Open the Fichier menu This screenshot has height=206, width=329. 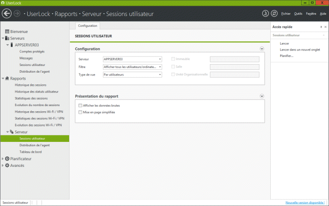[x=286, y=14]
